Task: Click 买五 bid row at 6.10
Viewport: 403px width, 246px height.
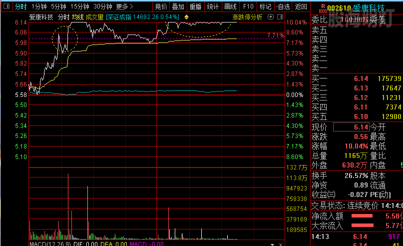Action: (356, 116)
